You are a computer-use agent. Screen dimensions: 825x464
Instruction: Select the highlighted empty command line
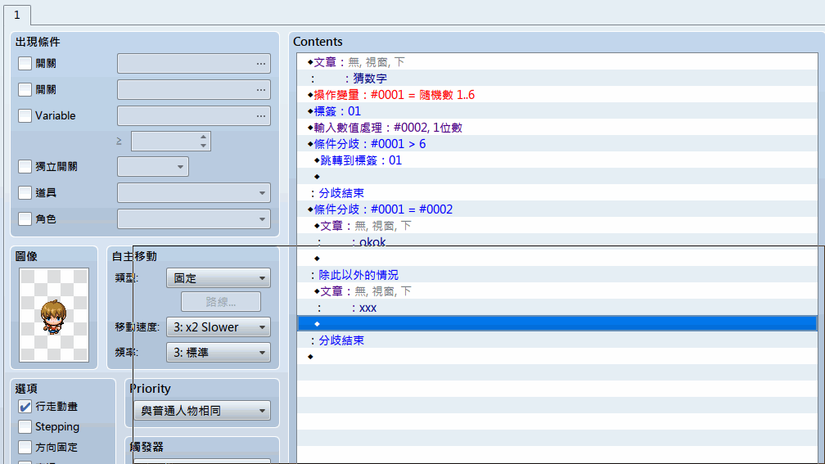click(557, 323)
